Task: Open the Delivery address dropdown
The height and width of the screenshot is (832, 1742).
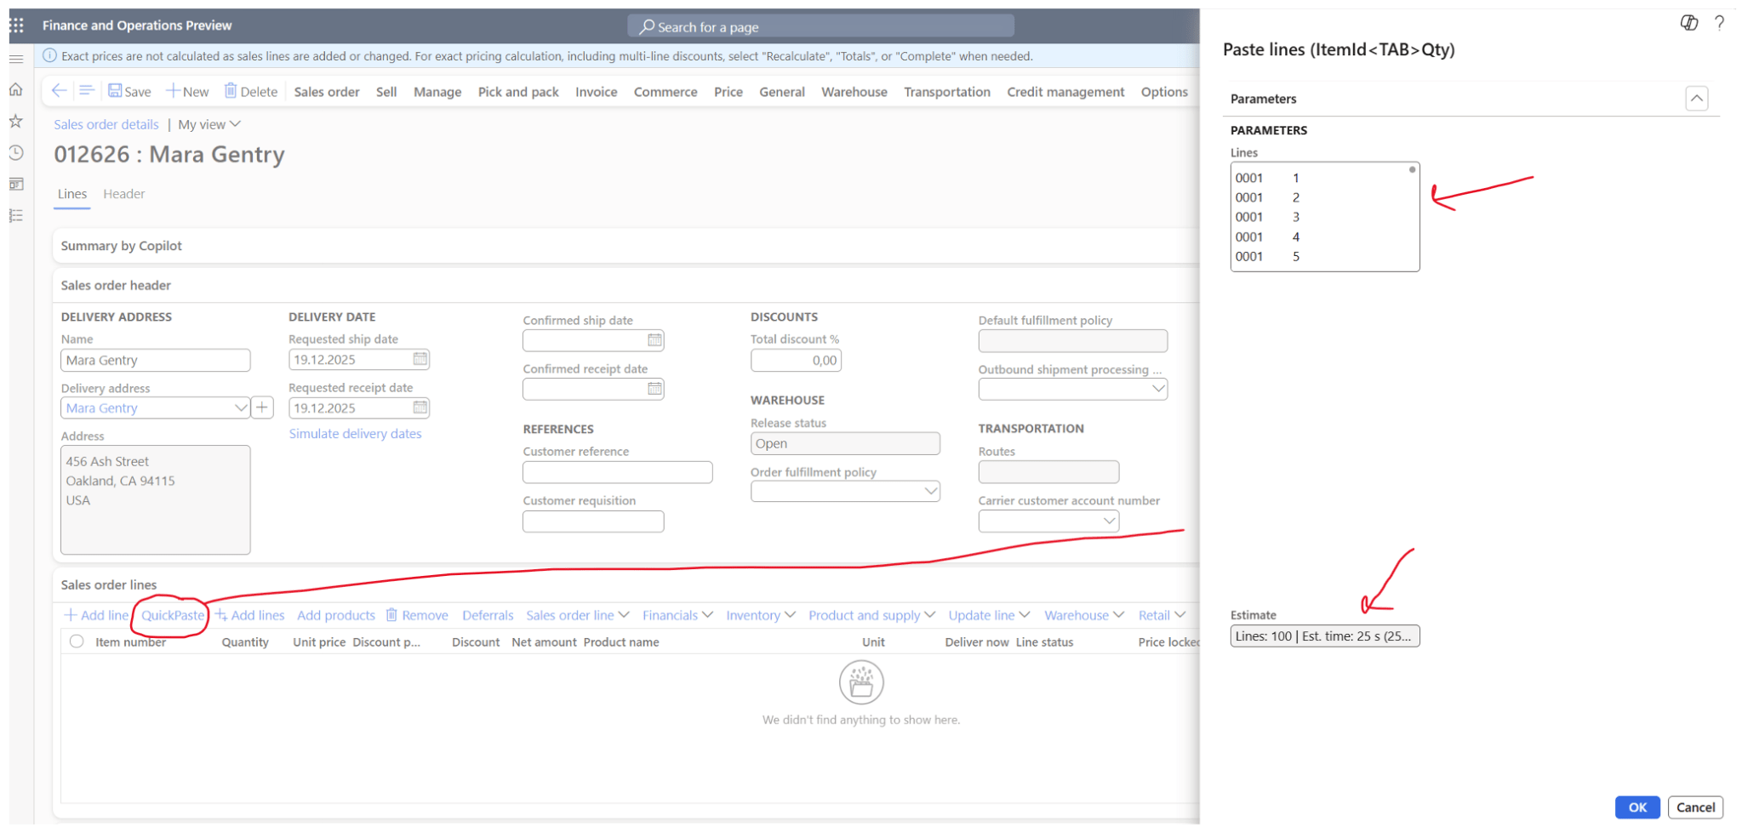Action: 240,408
